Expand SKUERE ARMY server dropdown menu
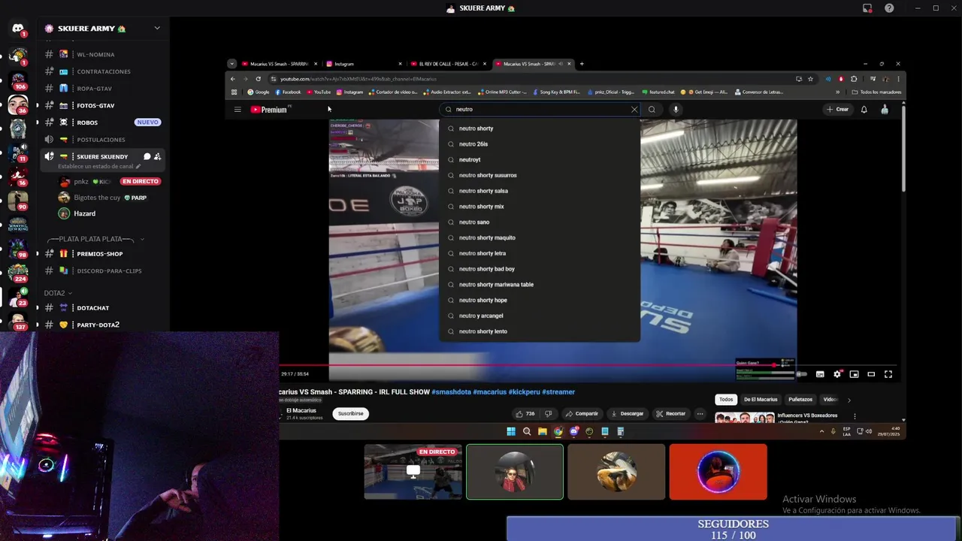The width and height of the screenshot is (962, 541). (x=157, y=29)
